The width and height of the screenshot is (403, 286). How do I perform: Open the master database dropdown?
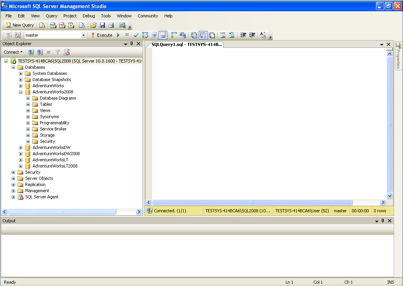pyautogui.click(x=83, y=35)
